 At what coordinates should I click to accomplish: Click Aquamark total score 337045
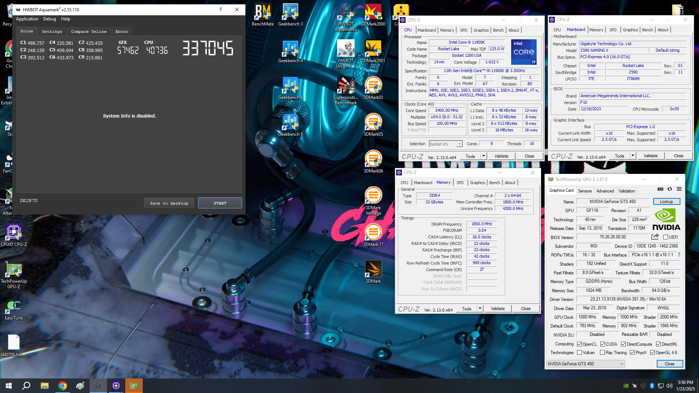tap(208, 48)
